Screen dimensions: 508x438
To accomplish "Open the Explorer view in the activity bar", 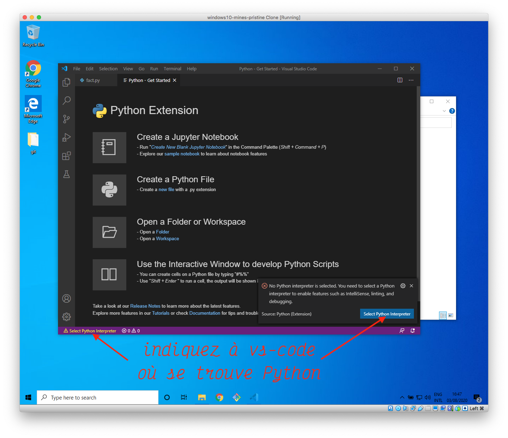I will 67,82.
